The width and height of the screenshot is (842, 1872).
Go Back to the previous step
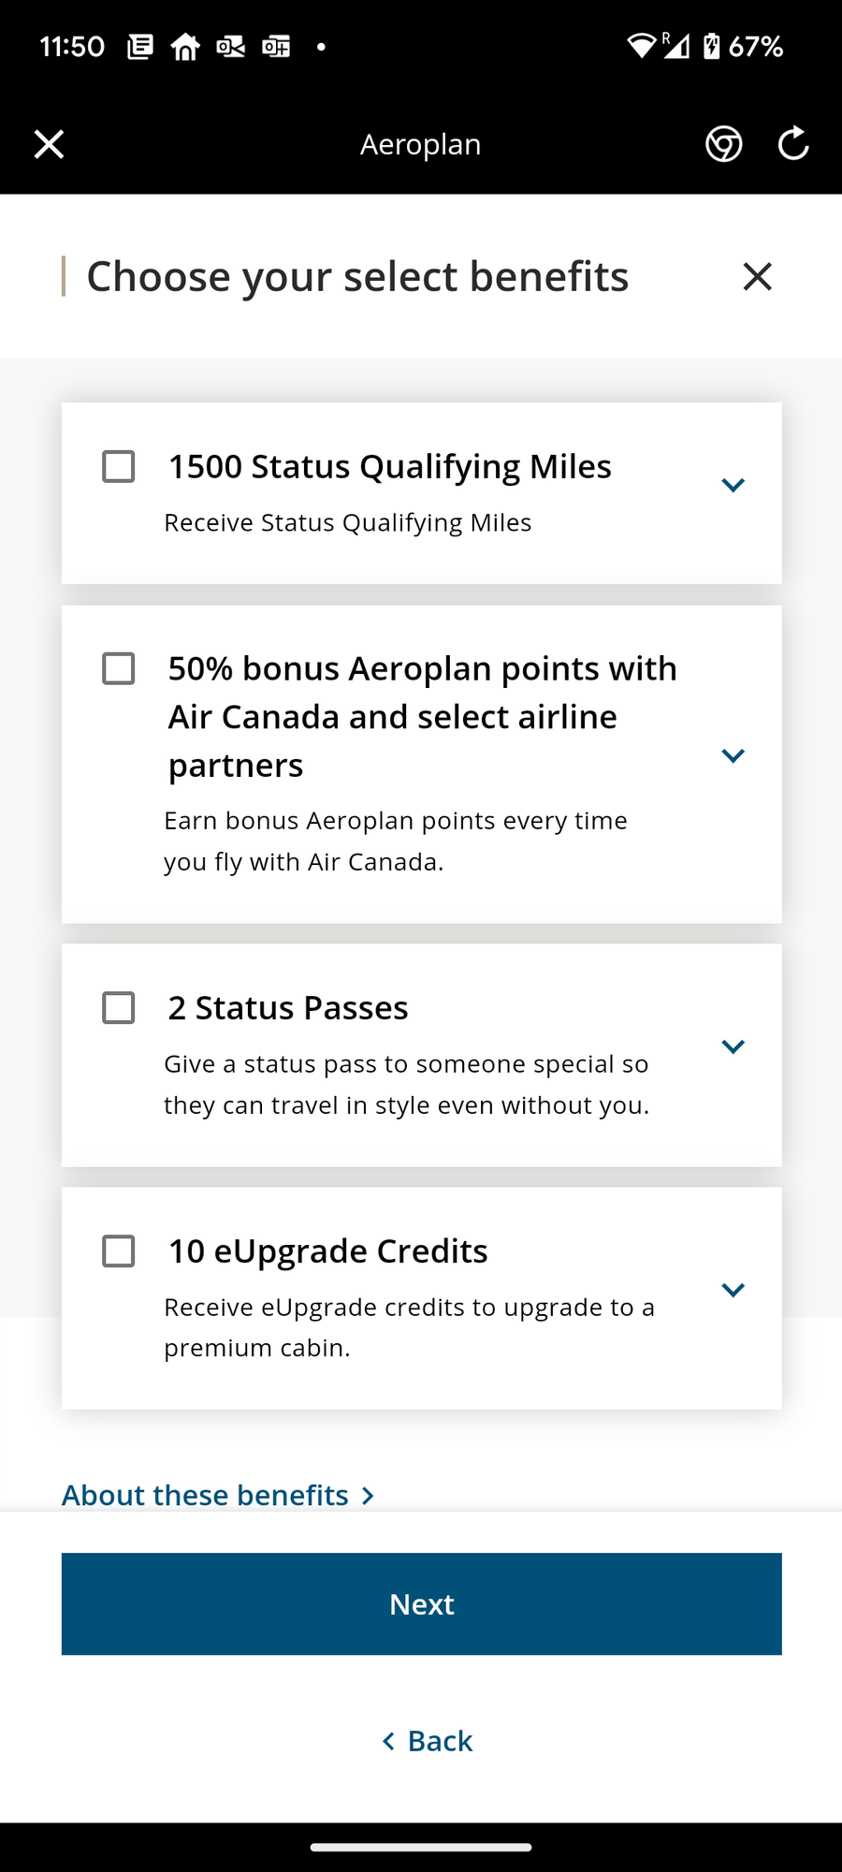[x=428, y=1741]
